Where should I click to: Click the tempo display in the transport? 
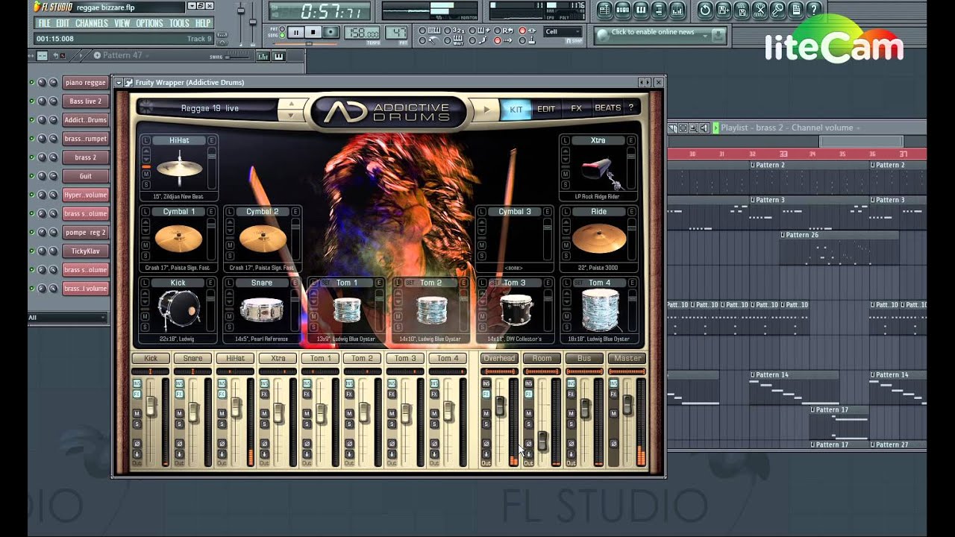[x=363, y=33]
